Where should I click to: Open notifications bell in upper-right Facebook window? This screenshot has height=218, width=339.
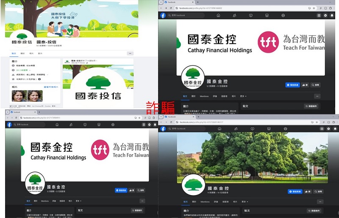coord(332,15)
